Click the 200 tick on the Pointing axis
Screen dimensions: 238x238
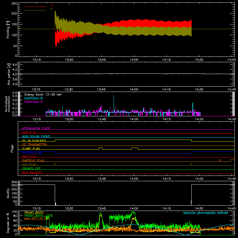(x=14, y=13)
